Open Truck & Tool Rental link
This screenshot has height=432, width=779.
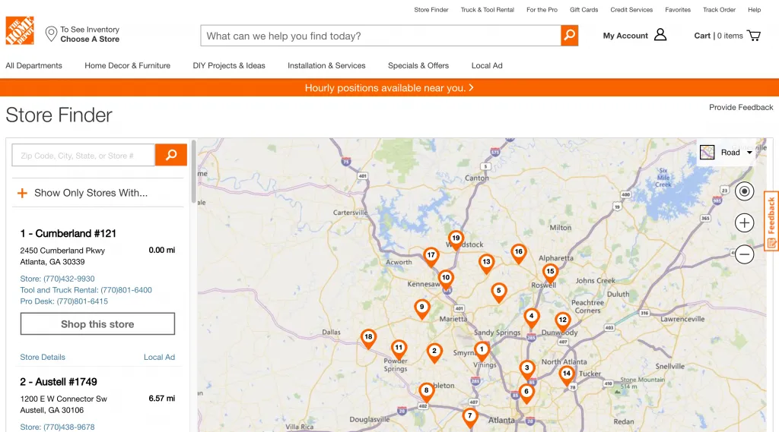click(x=488, y=10)
